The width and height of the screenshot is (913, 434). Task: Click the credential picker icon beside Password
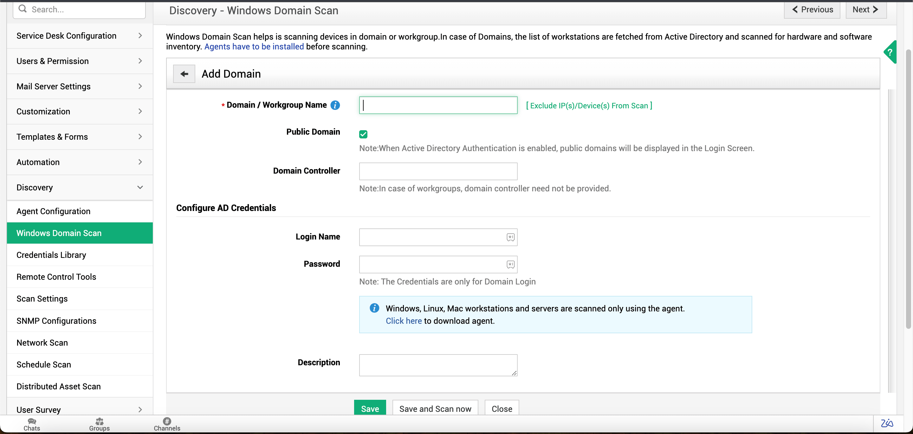[510, 264]
